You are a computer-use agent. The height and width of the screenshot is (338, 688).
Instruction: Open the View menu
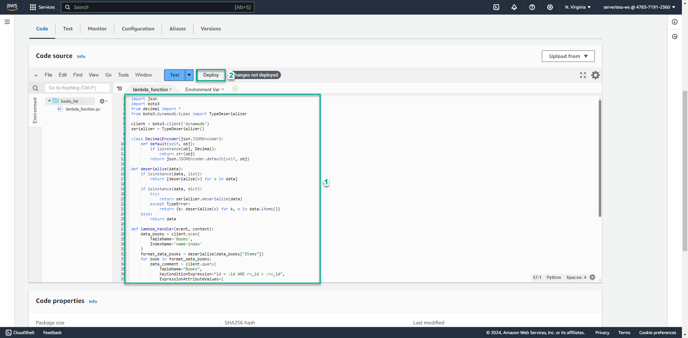pyautogui.click(x=94, y=75)
